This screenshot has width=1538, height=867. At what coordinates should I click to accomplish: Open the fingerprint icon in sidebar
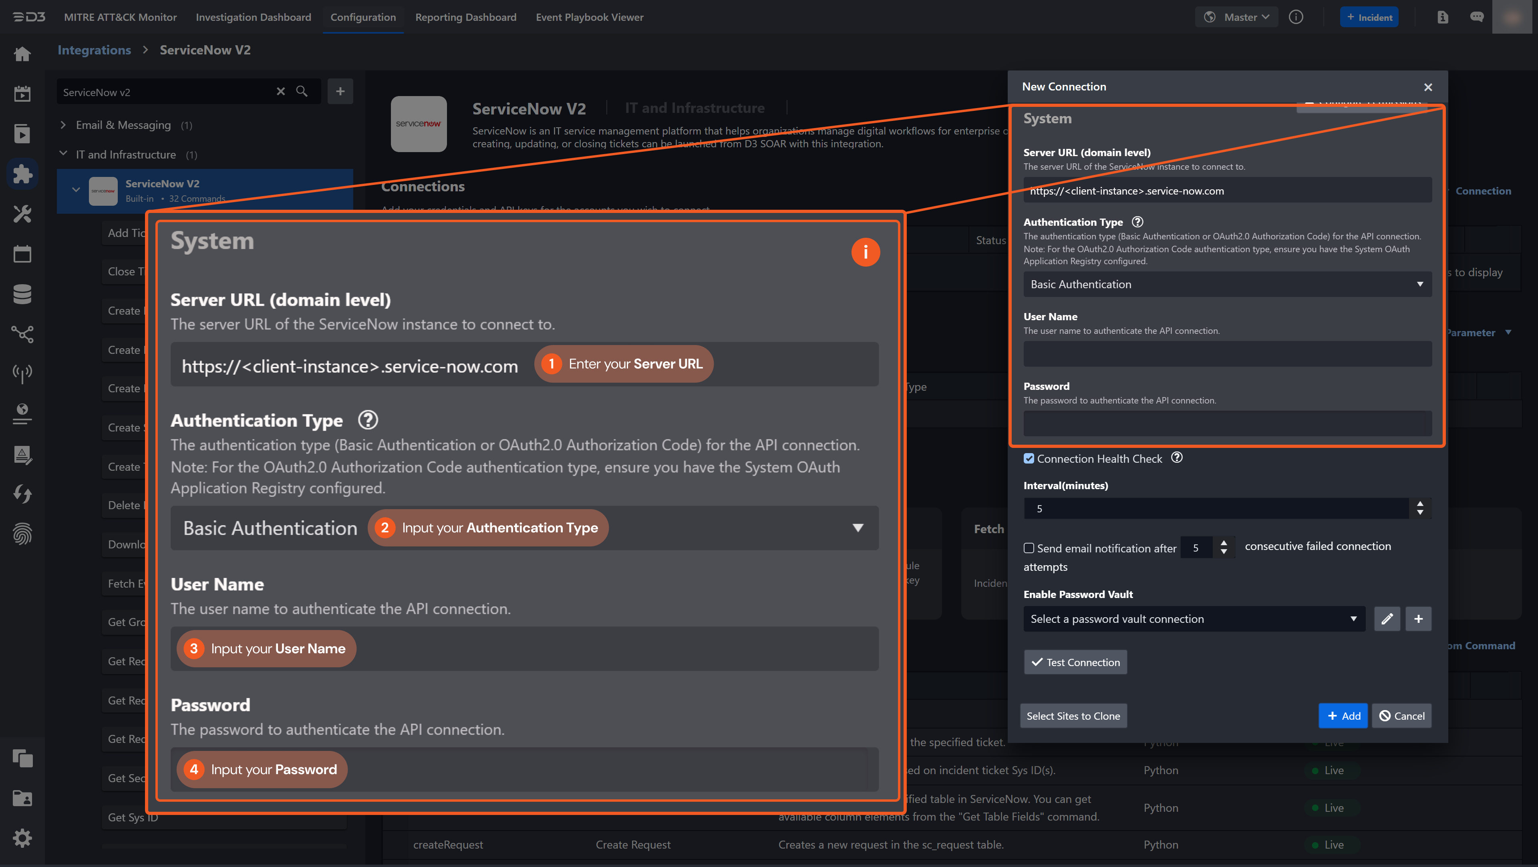22,534
